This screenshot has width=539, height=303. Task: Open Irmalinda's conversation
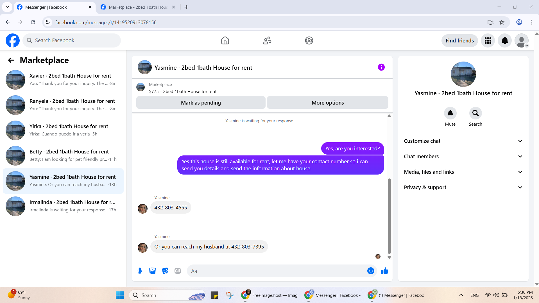click(x=63, y=206)
